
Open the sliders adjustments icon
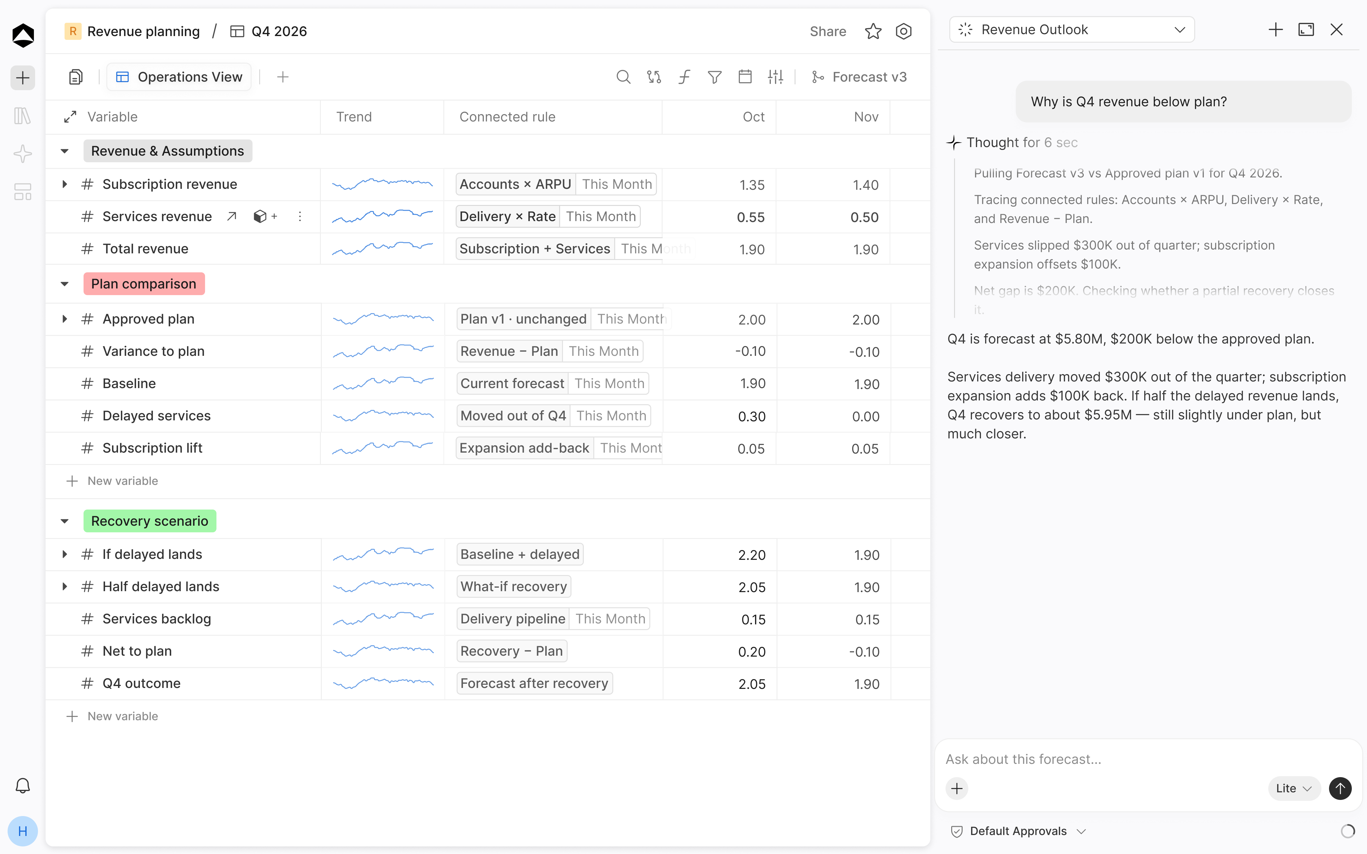click(x=776, y=77)
